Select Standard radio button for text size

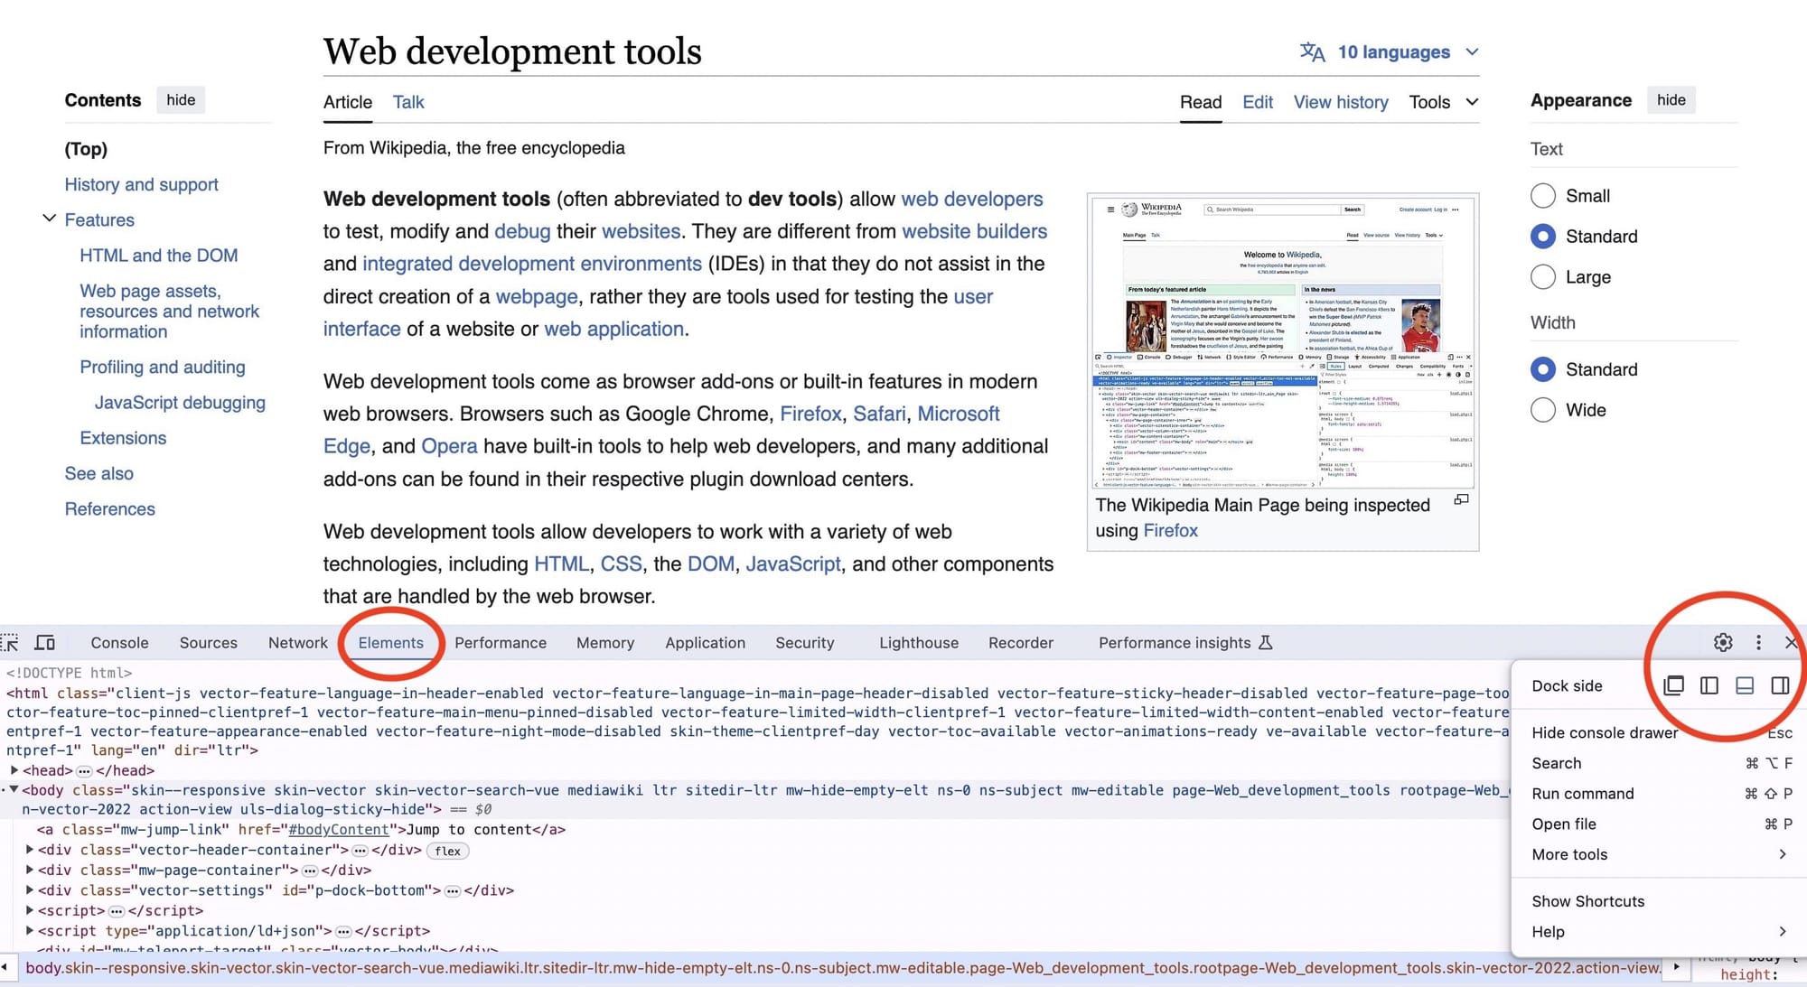coord(1543,237)
